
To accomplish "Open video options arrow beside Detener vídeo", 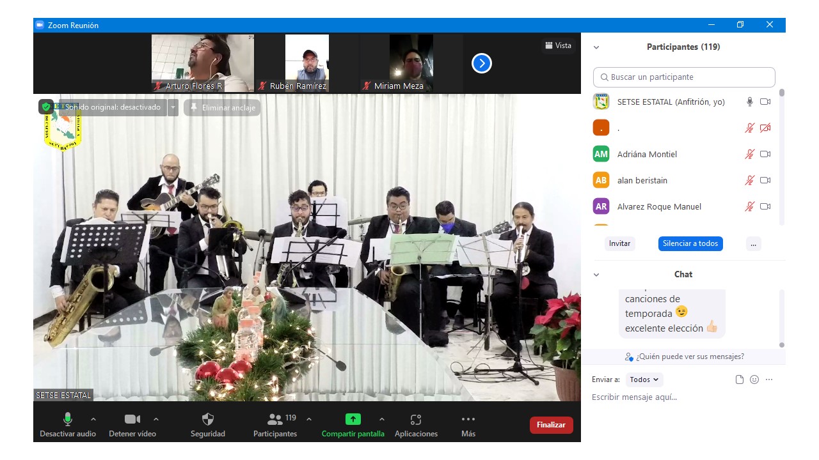I will (x=156, y=419).
